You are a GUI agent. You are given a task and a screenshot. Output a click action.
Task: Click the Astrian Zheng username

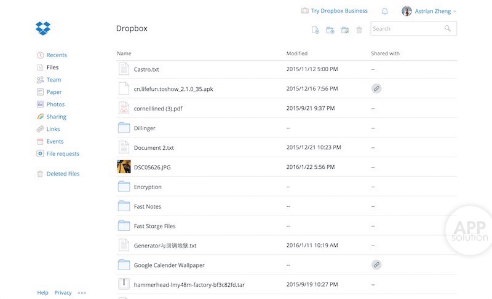tap(433, 11)
